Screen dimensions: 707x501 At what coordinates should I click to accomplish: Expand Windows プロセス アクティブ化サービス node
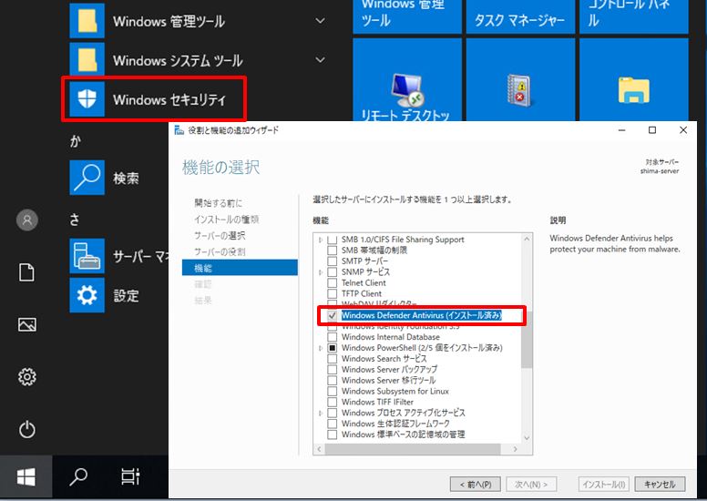click(321, 413)
